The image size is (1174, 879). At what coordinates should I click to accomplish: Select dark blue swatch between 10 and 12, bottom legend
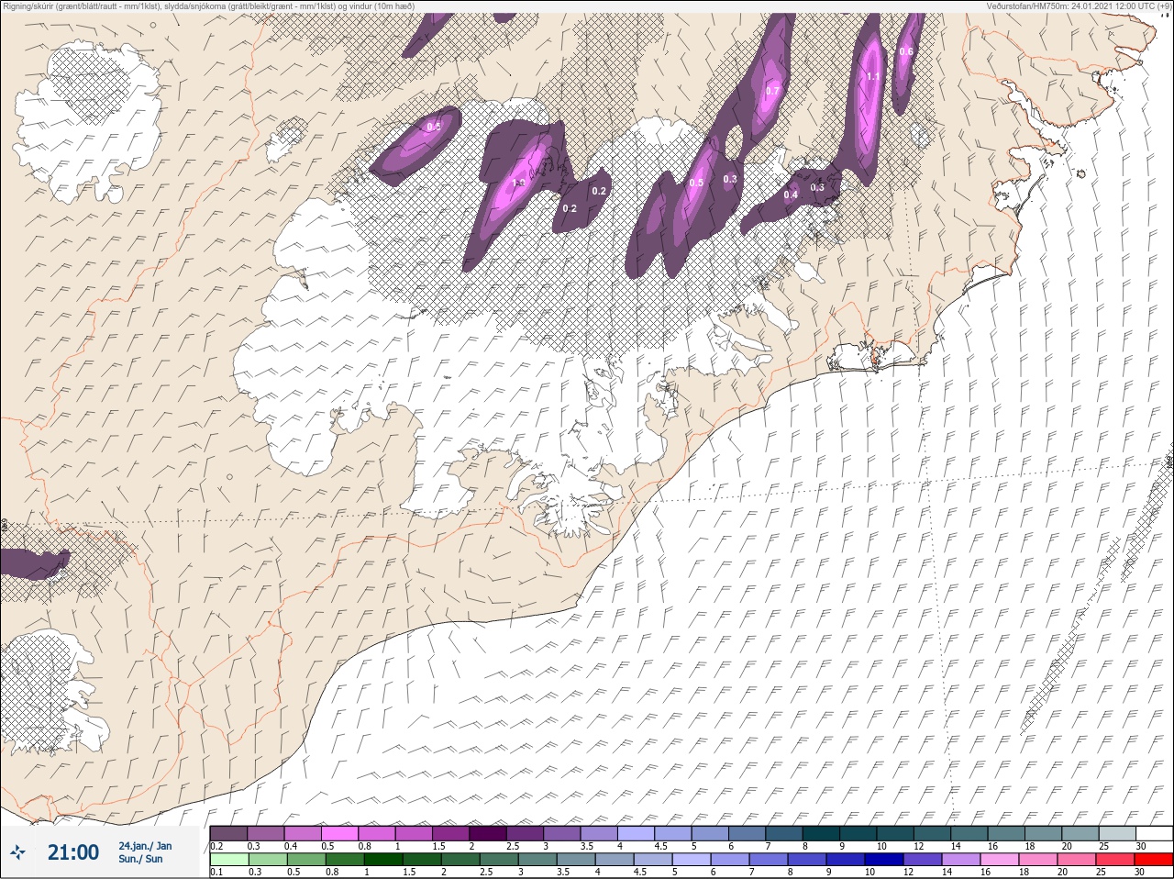(x=885, y=860)
